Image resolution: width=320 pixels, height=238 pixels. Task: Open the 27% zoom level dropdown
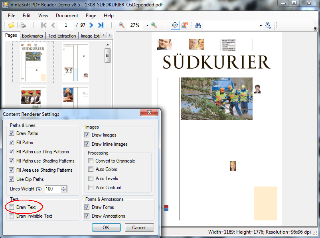pos(147,25)
